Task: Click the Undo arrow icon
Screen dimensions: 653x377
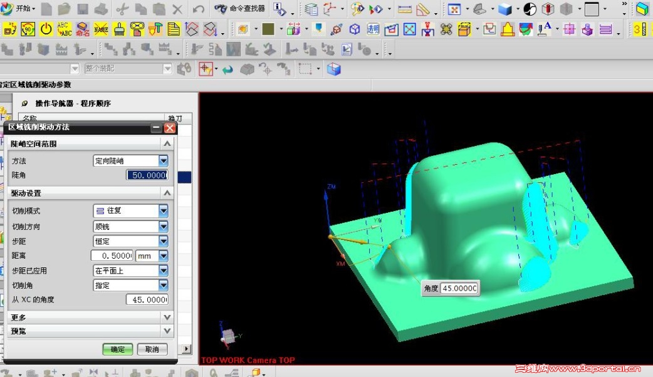Action: pos(199,9)
